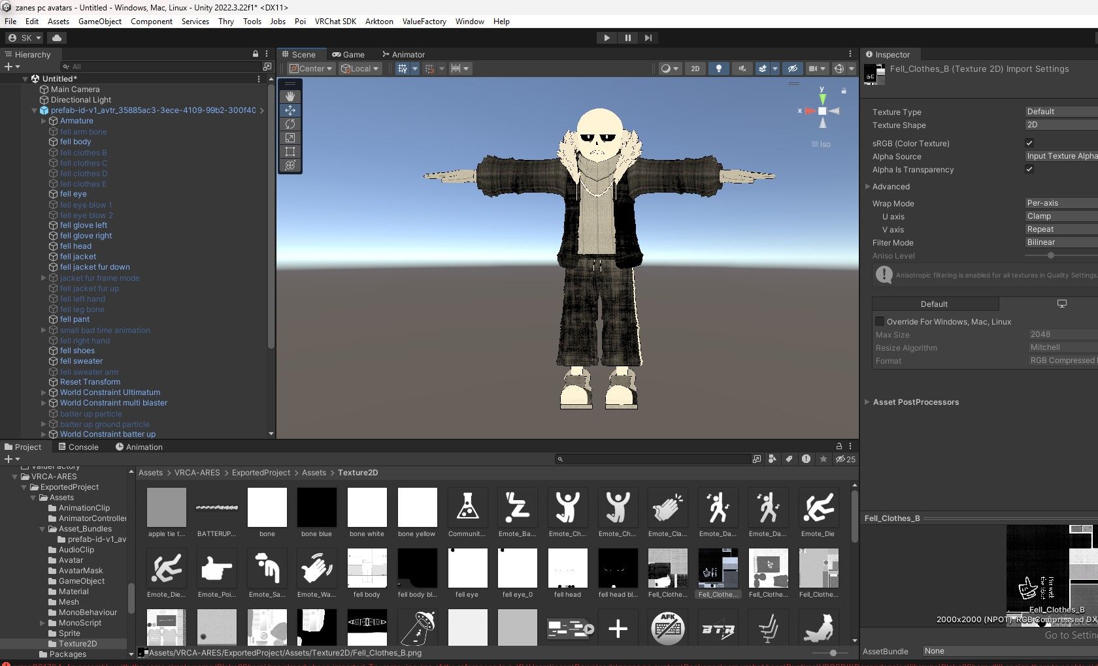Image resolution: width=1098 pixels, height=666 pixels.
Task: Click the Default platform tab in Inspector
Action: point(935,304)
